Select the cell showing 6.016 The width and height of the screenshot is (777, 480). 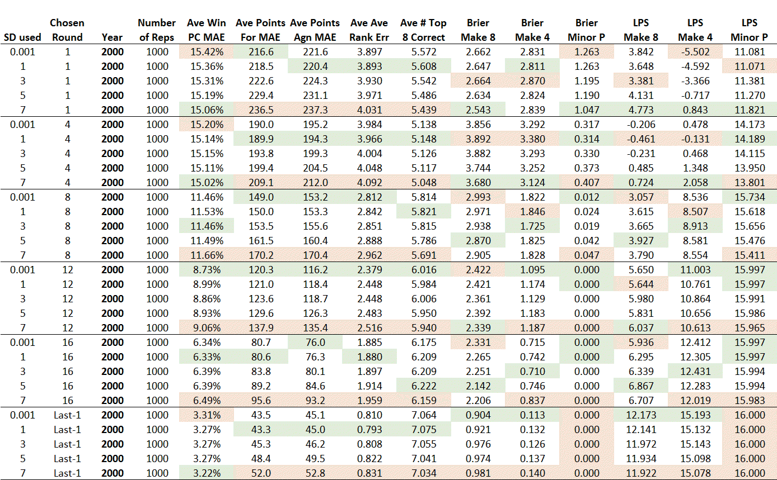click(x=424, y=270)
